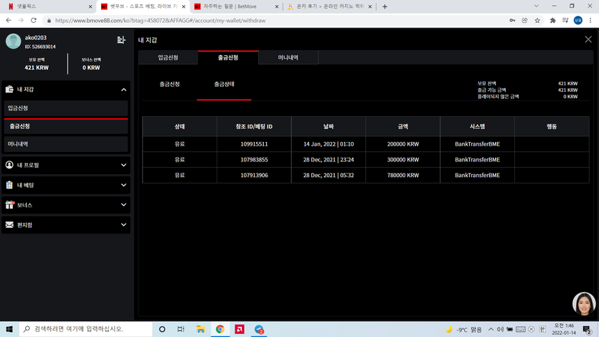This screenshot has width=599, height=337.
Task: Expand the 내 프로필 section
Action: point(124,165)
